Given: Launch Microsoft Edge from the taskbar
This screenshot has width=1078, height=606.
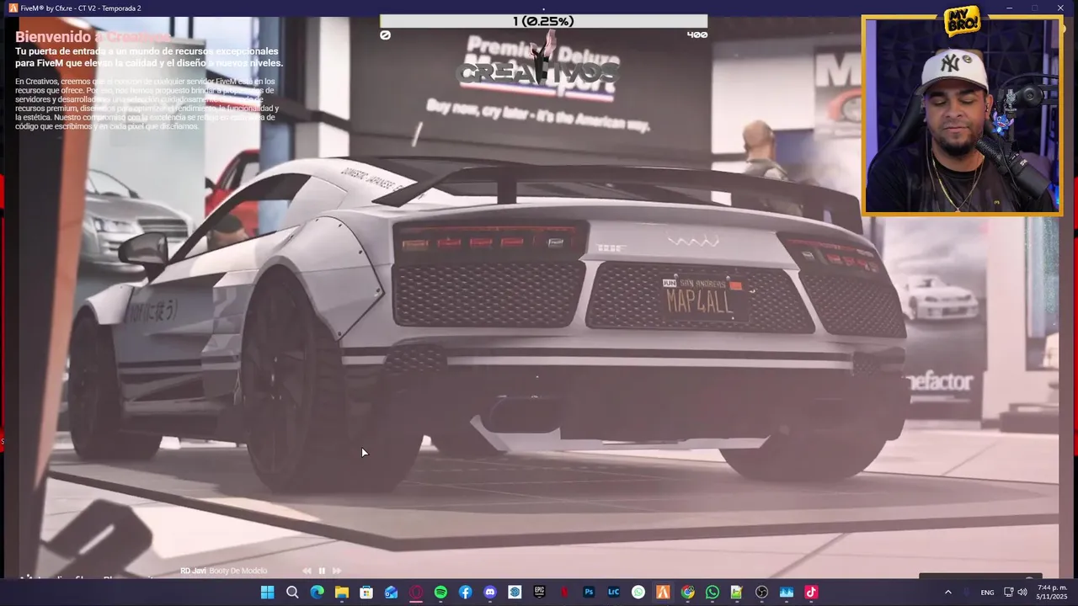Looking at the screenshot, I should pyautogui.click(x=317, y=593).
